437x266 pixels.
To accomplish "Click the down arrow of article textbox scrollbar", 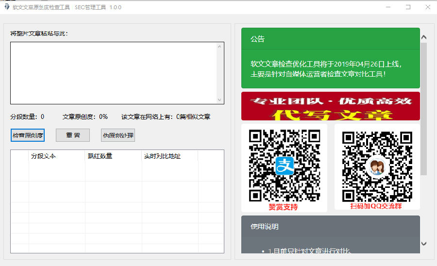I will [219, 100].
